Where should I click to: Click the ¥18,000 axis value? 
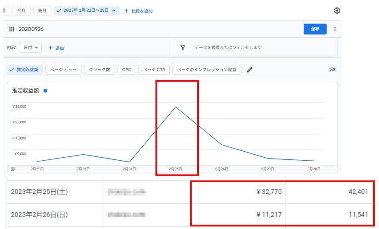click(x=19, y=138)
